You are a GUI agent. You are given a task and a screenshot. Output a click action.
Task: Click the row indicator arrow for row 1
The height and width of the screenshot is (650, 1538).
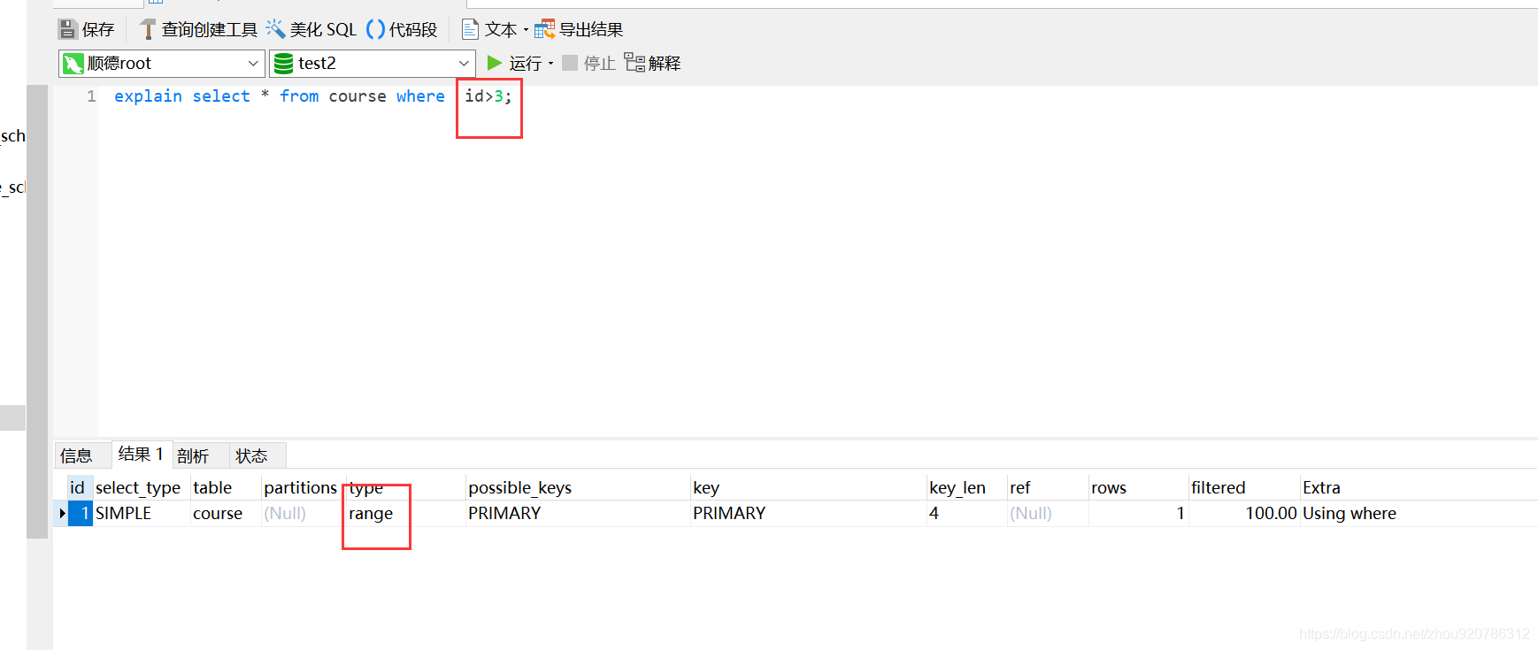[x=62, y=514]
